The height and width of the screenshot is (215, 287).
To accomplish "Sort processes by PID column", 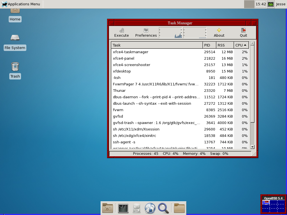I will pyautogui.click(x=209, y=45).
